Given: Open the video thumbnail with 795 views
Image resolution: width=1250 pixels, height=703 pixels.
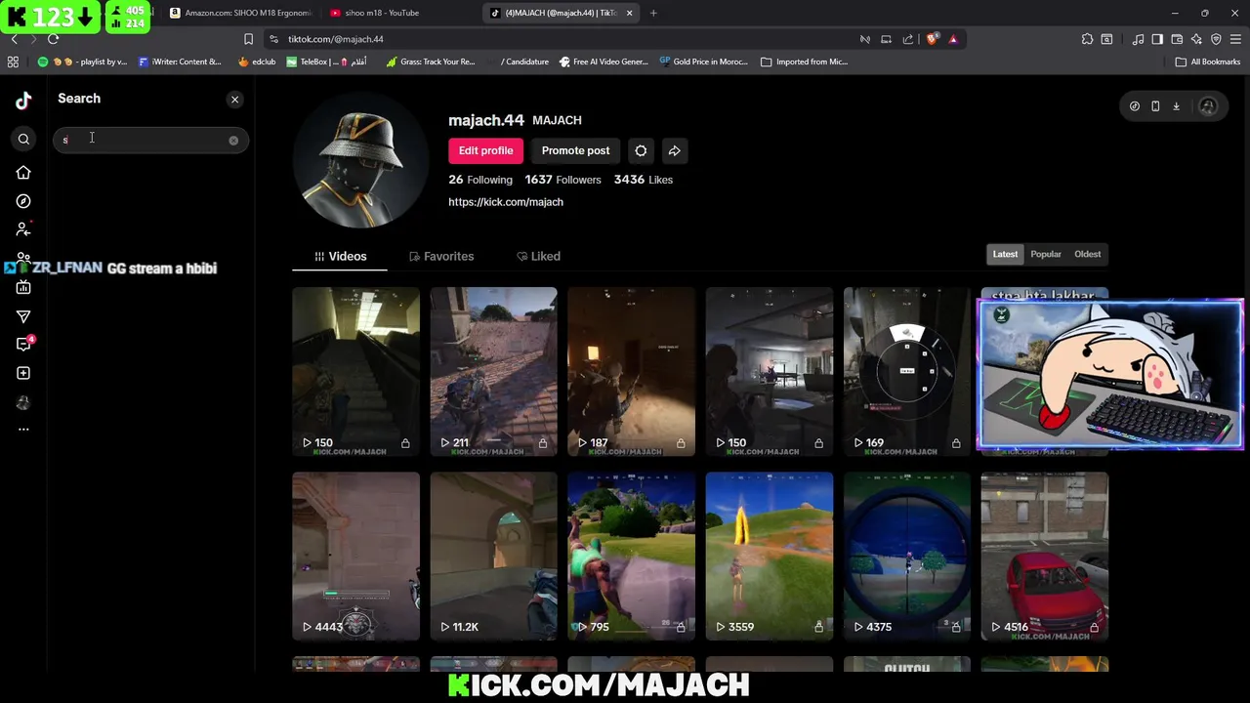Looking at the screenshot, I should pyautogui.click(x=631, y=557).
